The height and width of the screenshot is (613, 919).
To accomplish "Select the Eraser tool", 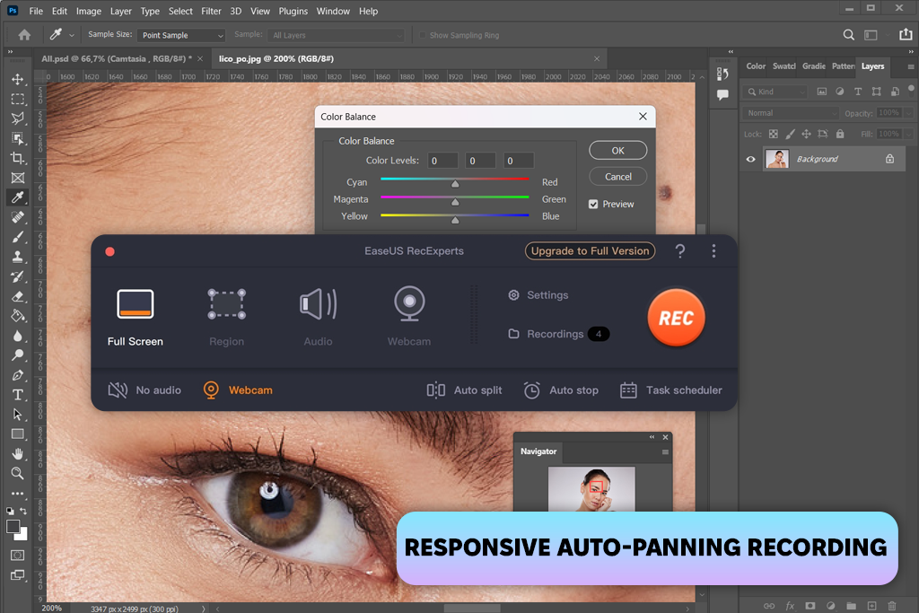I will (18, 296).
